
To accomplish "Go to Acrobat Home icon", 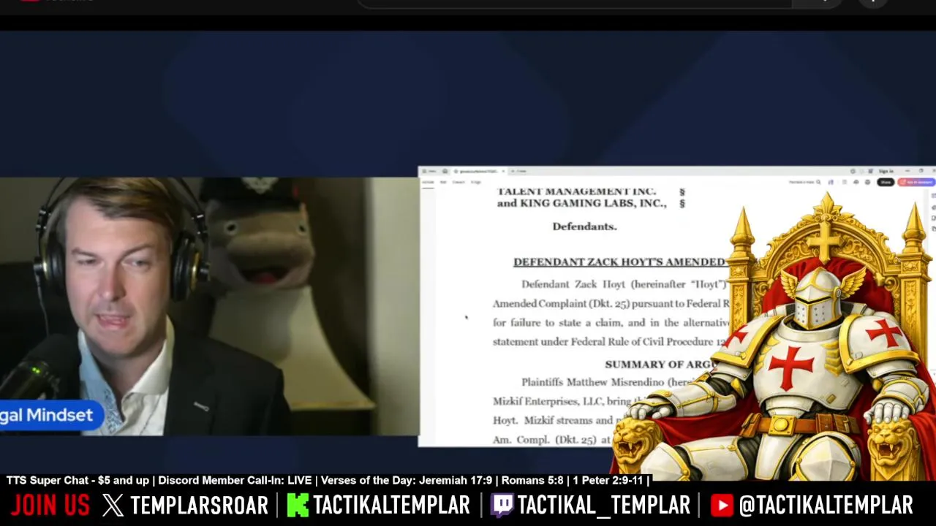I will click(445, 171).
